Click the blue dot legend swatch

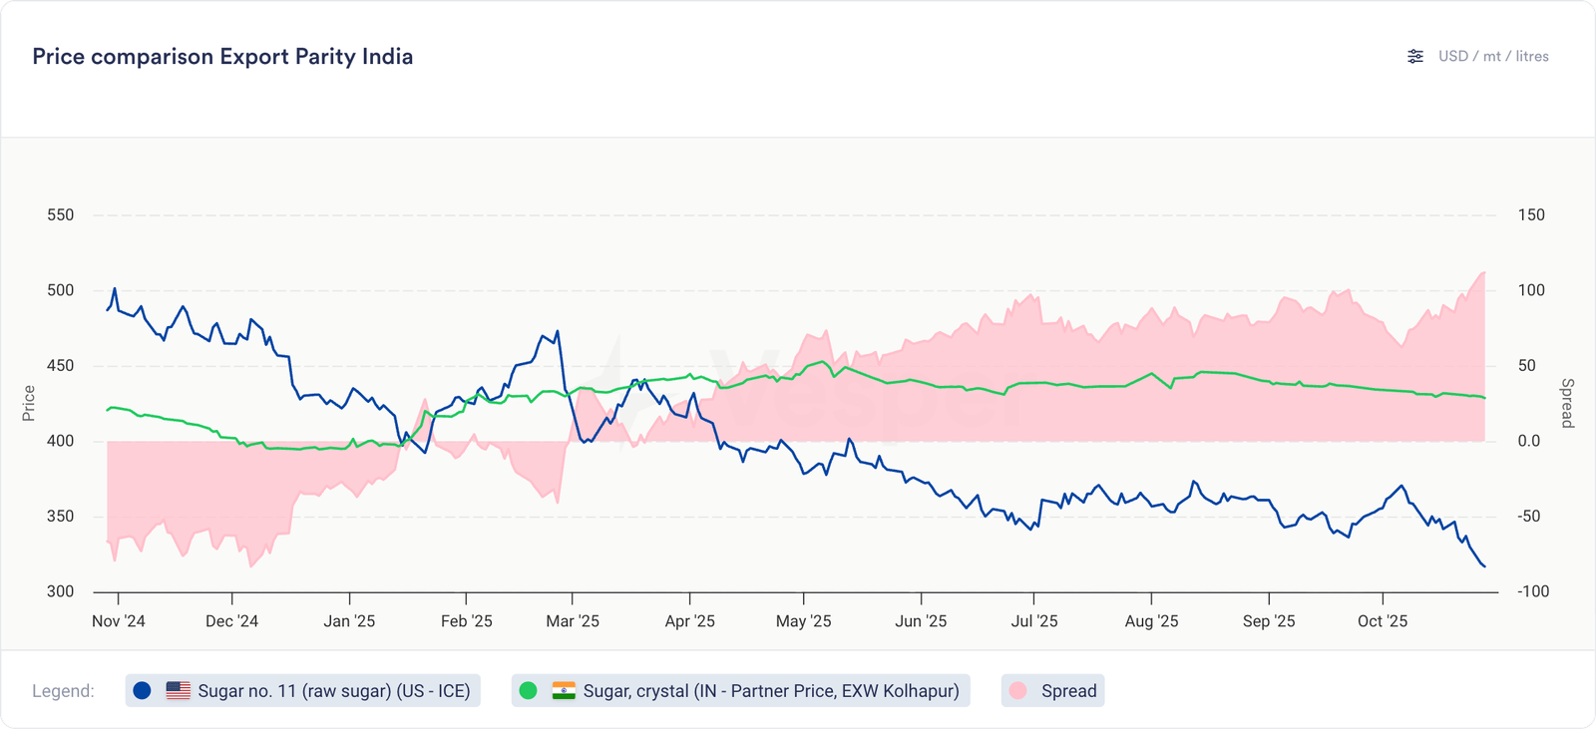pos(143,691)
